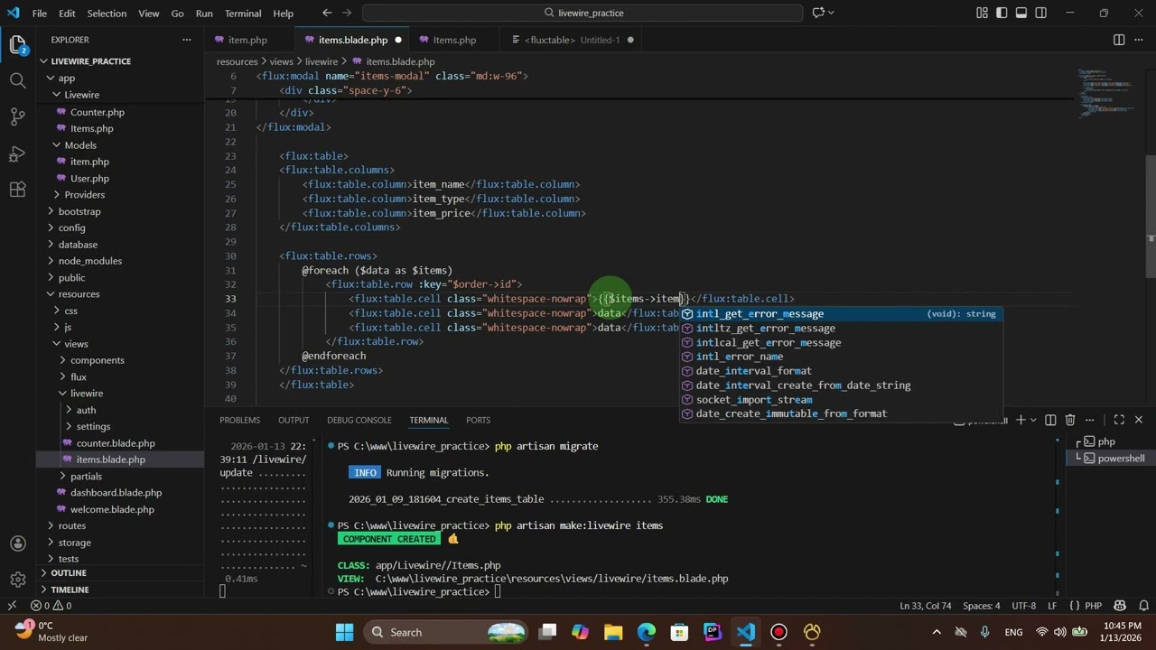Open File Explorer from the taskbar
This screenshot has width=1156, height=650.
(x=613, y=632)
